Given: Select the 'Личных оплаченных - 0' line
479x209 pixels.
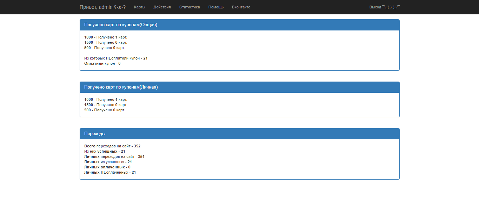Looking at the screenshot, I should [x=107, y=167].
